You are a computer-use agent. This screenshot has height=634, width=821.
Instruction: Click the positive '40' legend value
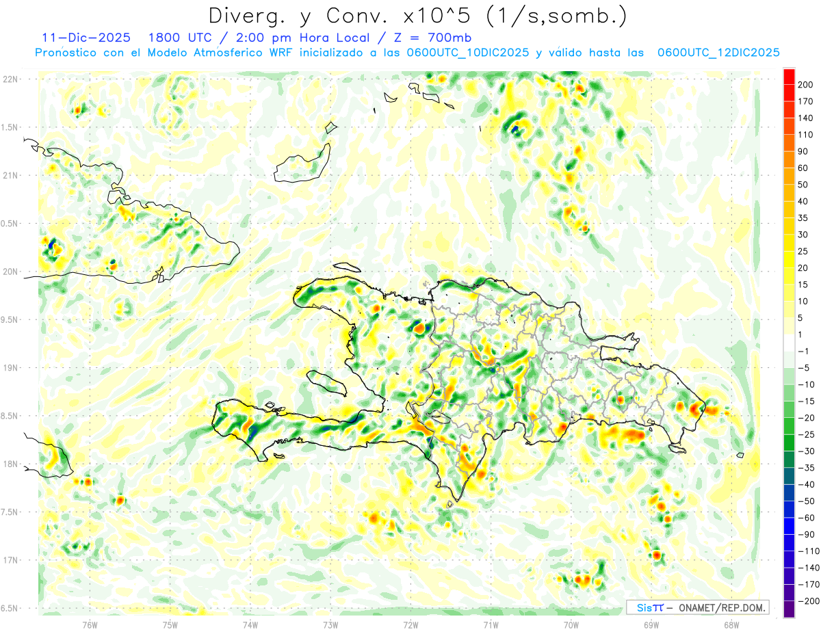click(x=803, y=202)
